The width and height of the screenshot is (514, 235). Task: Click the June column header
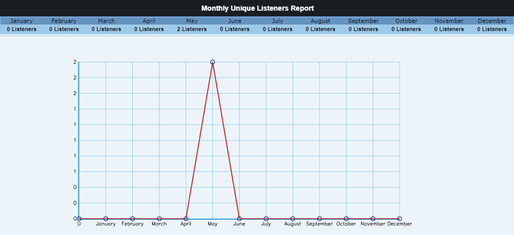235,21
